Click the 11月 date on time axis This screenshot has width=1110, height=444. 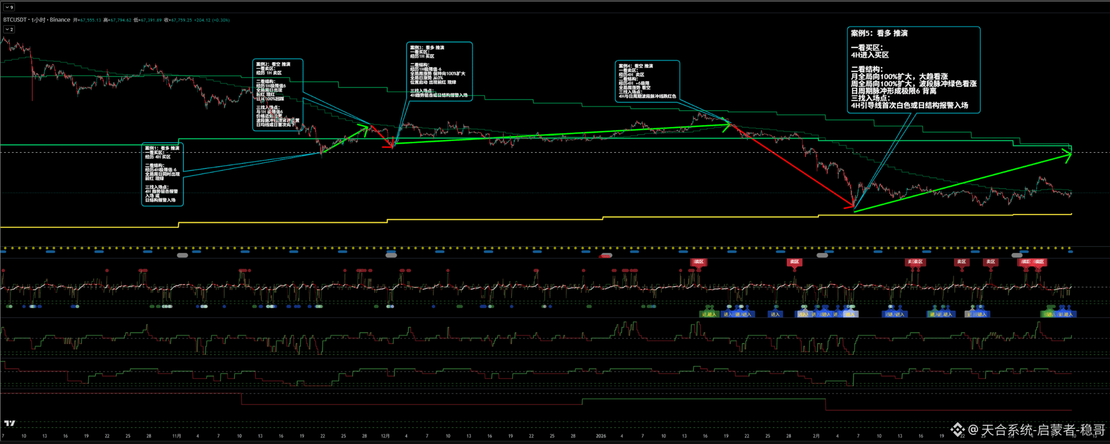176,436
